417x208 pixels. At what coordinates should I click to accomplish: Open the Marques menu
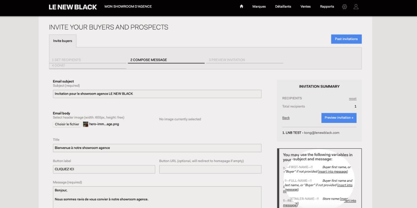[259, 7]
